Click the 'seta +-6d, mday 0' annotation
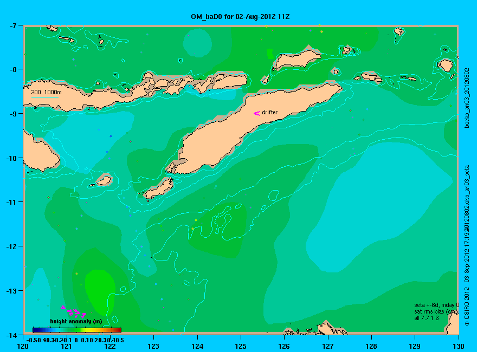Viewport: 477px width, 352px height. (x=436, y=305)
